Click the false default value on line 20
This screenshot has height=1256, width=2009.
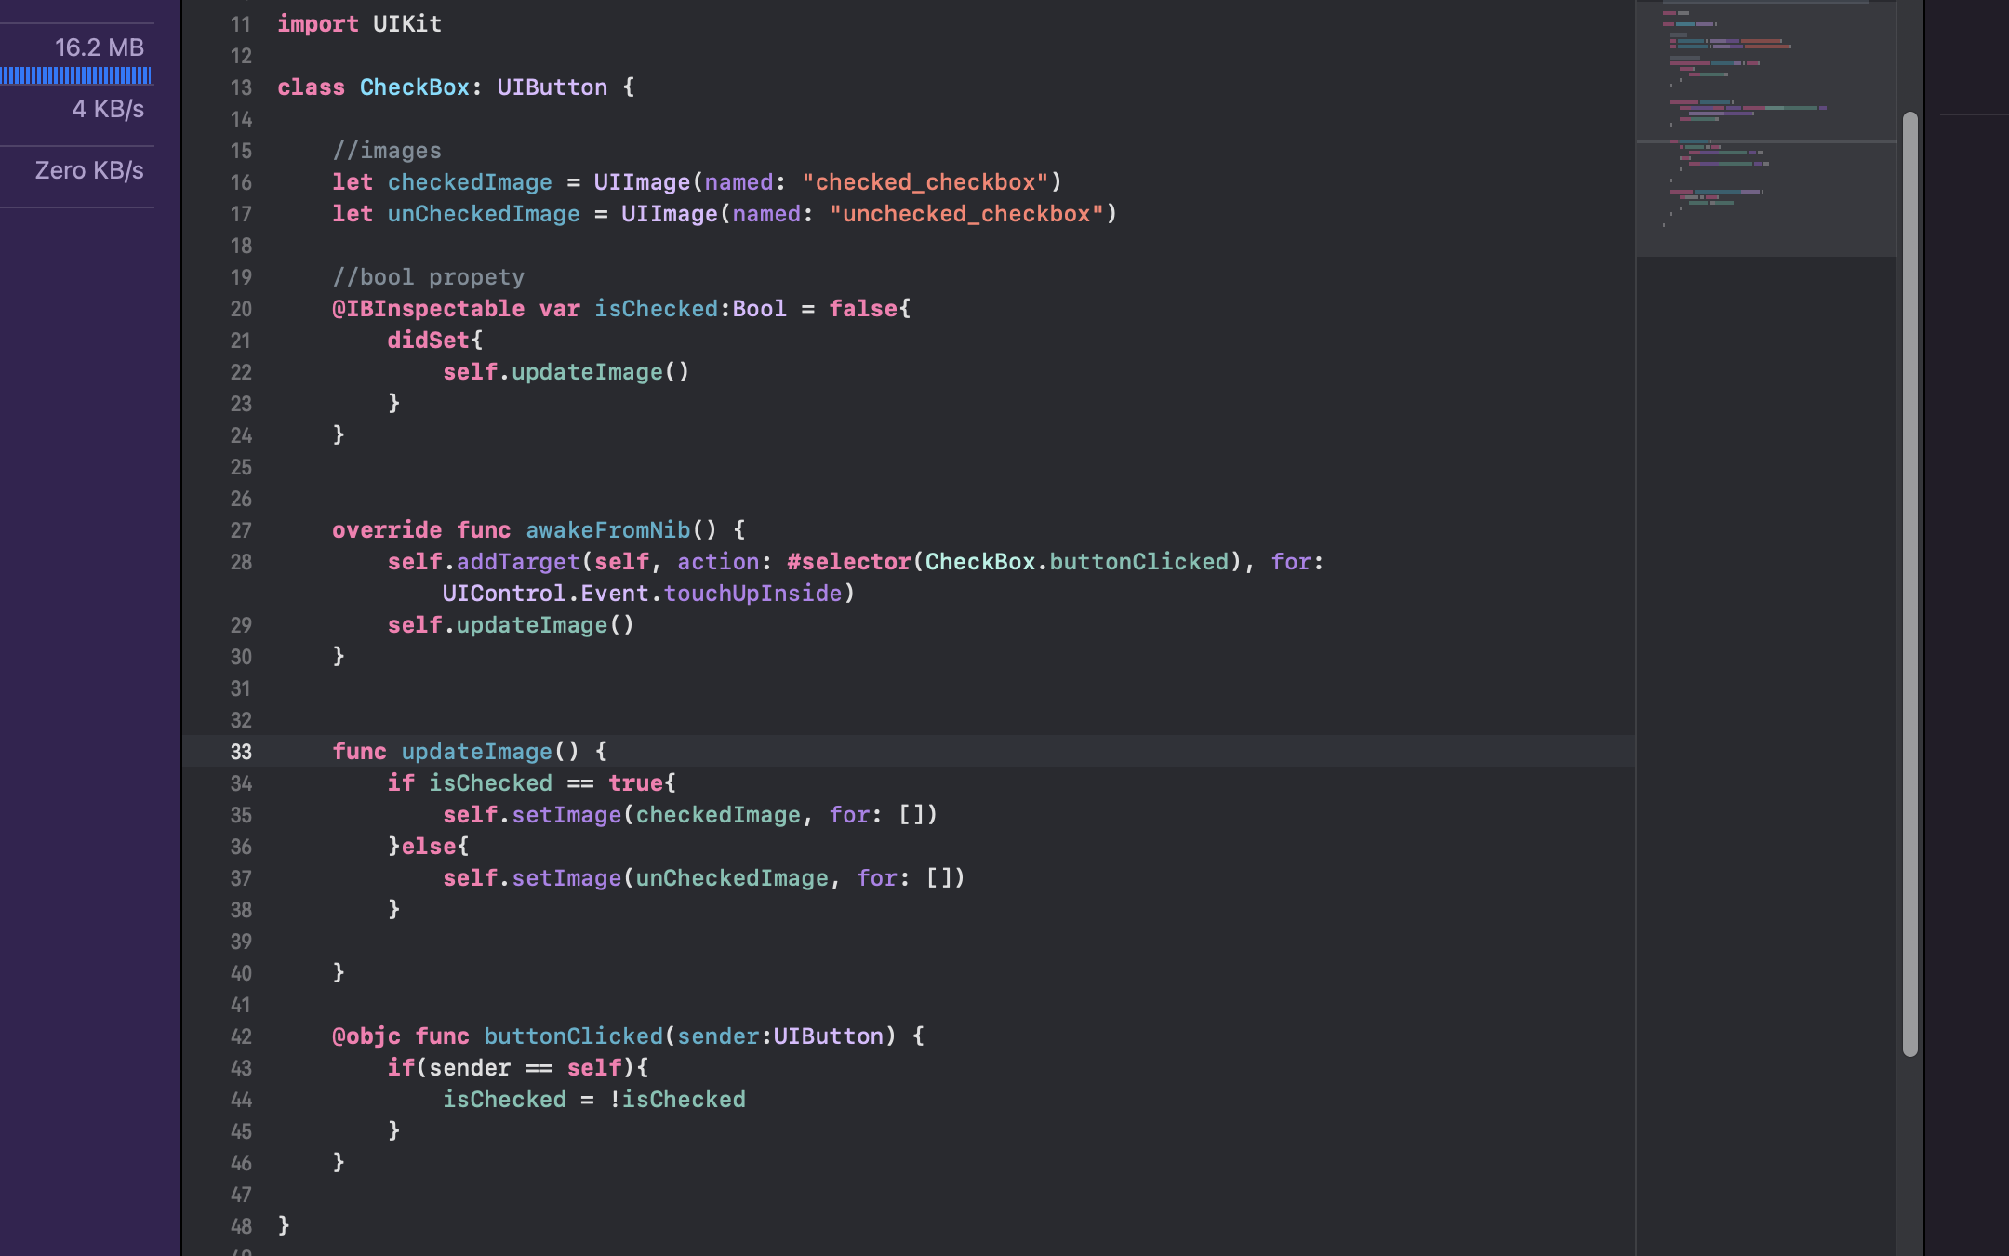coord(863,309)
